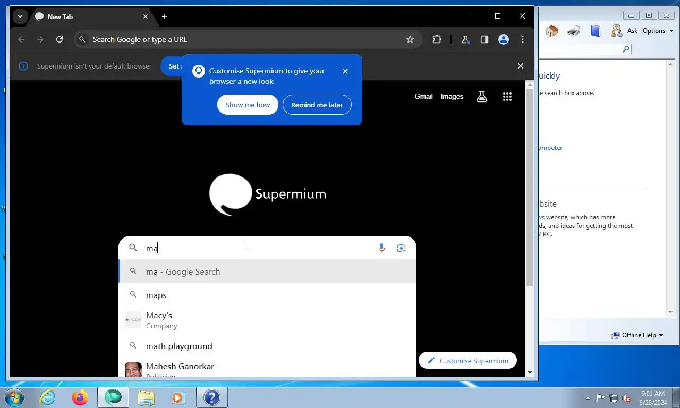Toggle the side panel icon
The width and height of the screenshot is (680, 408).
click(x=484, y=39)
